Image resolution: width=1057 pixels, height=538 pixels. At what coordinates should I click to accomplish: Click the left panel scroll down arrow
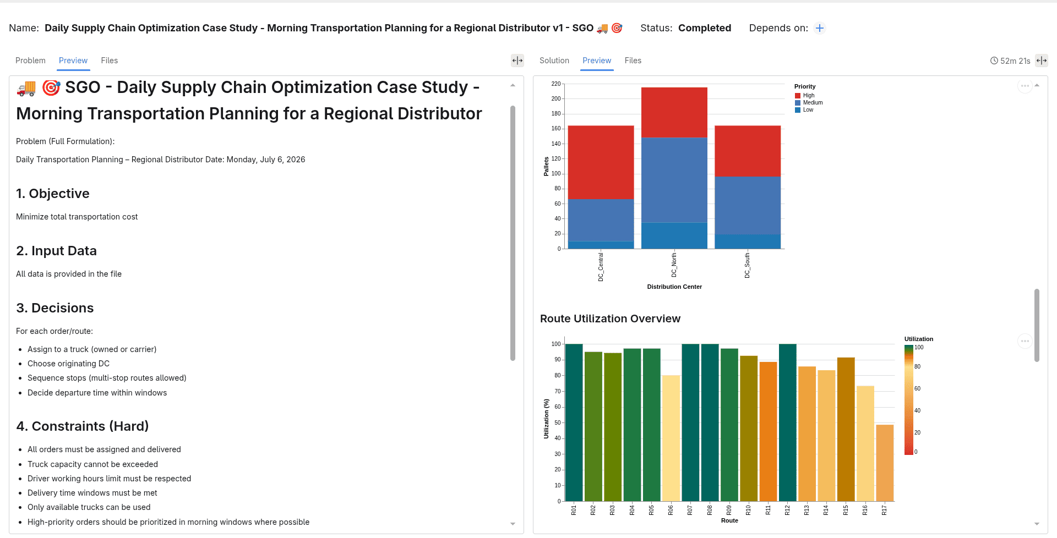coord(513,524)
